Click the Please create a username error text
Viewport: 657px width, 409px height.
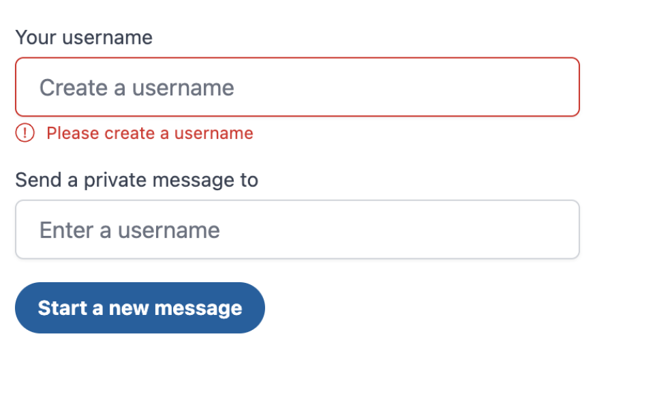pyautogui.click(x=150, y=133)
